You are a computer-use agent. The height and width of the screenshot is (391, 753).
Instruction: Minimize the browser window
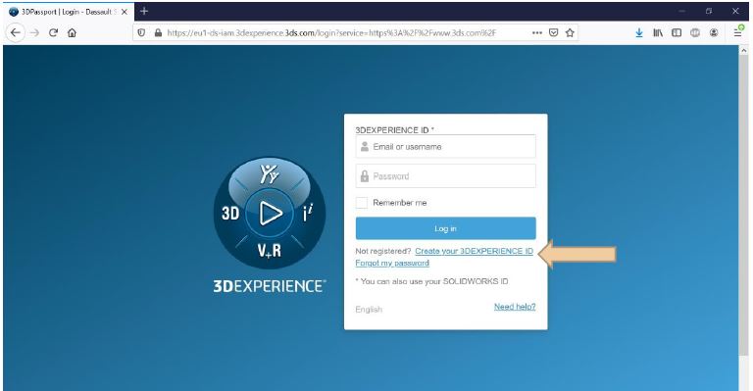pos(682,11)
